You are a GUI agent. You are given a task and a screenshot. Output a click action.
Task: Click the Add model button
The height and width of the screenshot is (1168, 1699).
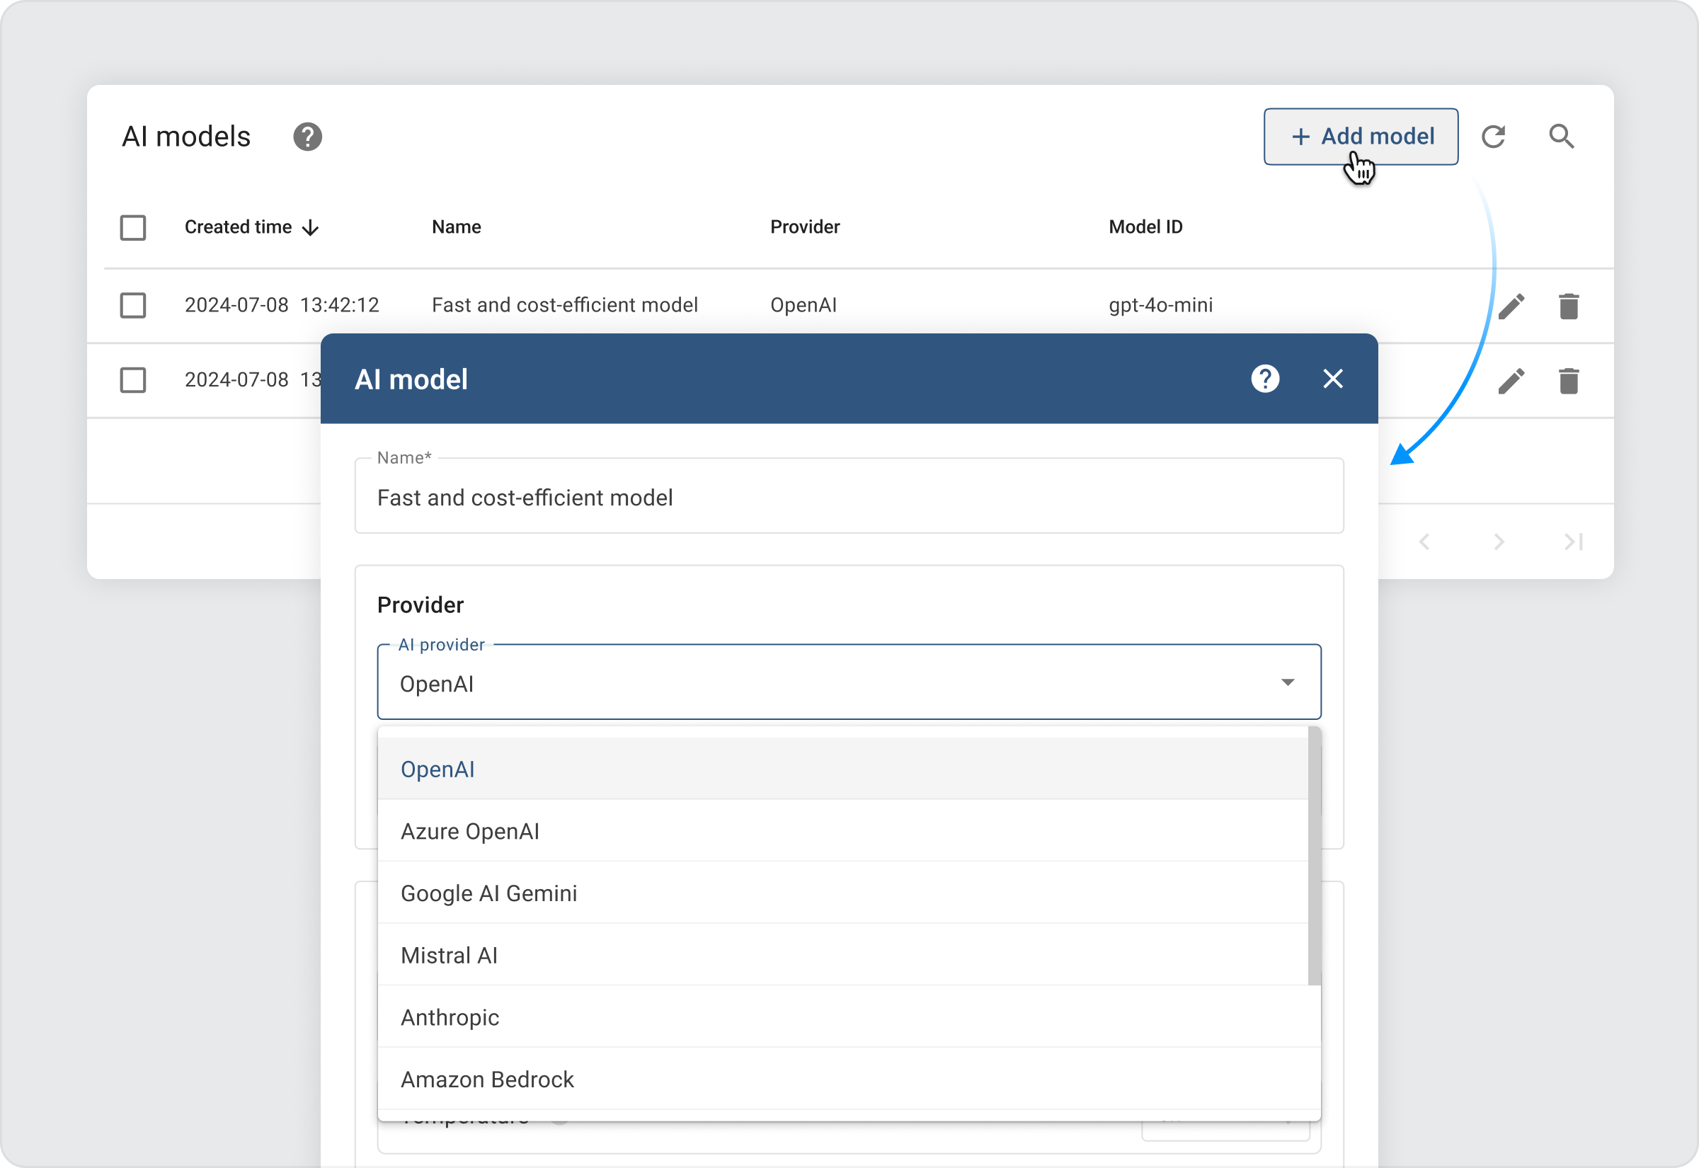click(x=1360, y=137)
